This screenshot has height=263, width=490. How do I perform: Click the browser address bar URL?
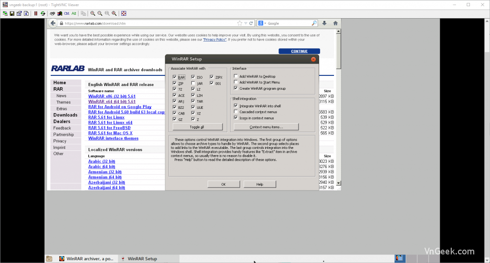[95, 23]
